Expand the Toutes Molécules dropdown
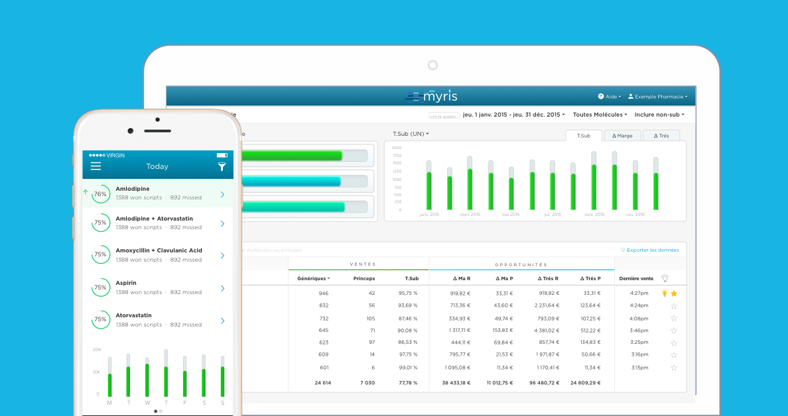The width and height of the screenshot is (788, 416). 600,115
